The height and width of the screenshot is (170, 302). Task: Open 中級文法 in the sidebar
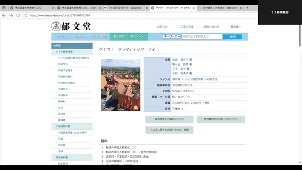[x=63, y=89]
